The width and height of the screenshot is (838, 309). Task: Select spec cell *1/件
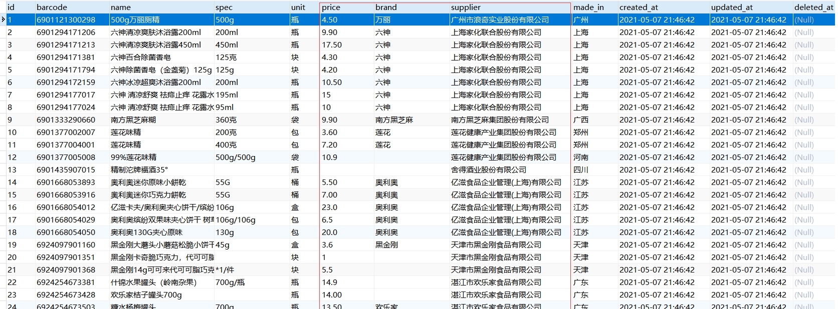tap(252, 269)
